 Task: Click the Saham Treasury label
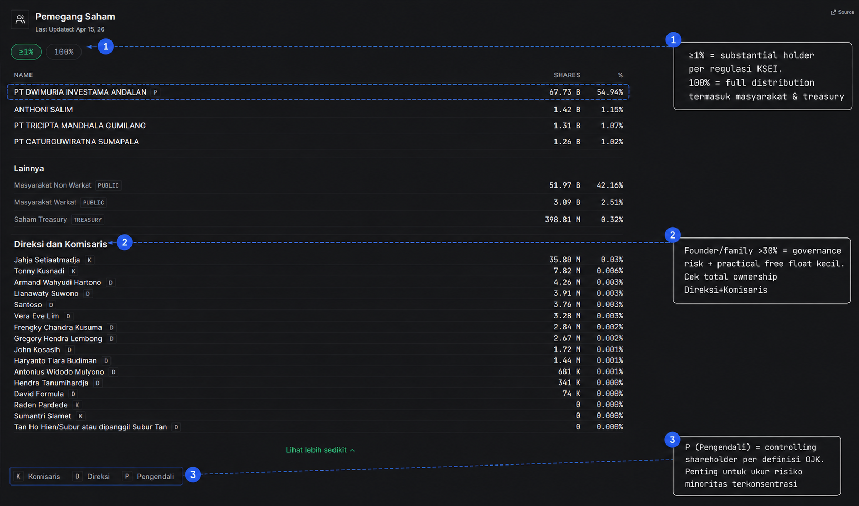(41, 219)
